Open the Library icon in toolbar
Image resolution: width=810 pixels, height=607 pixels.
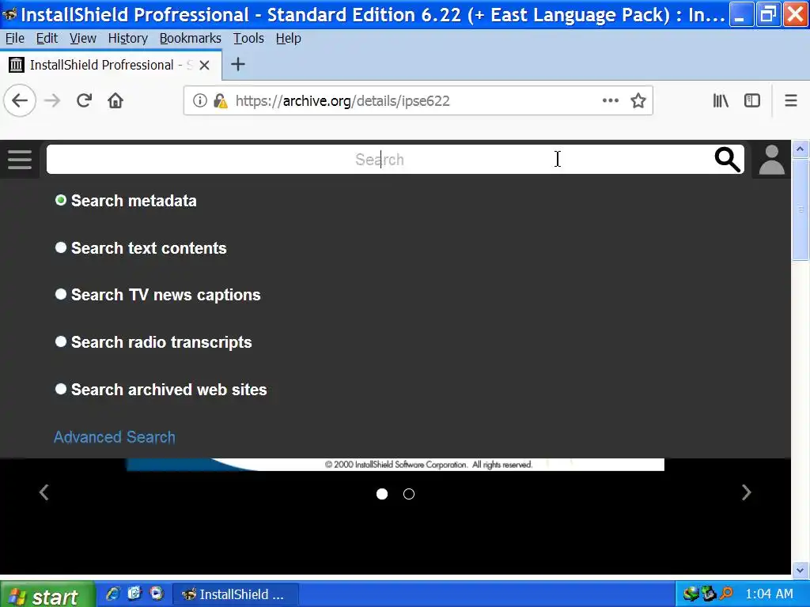click(721, 100)
